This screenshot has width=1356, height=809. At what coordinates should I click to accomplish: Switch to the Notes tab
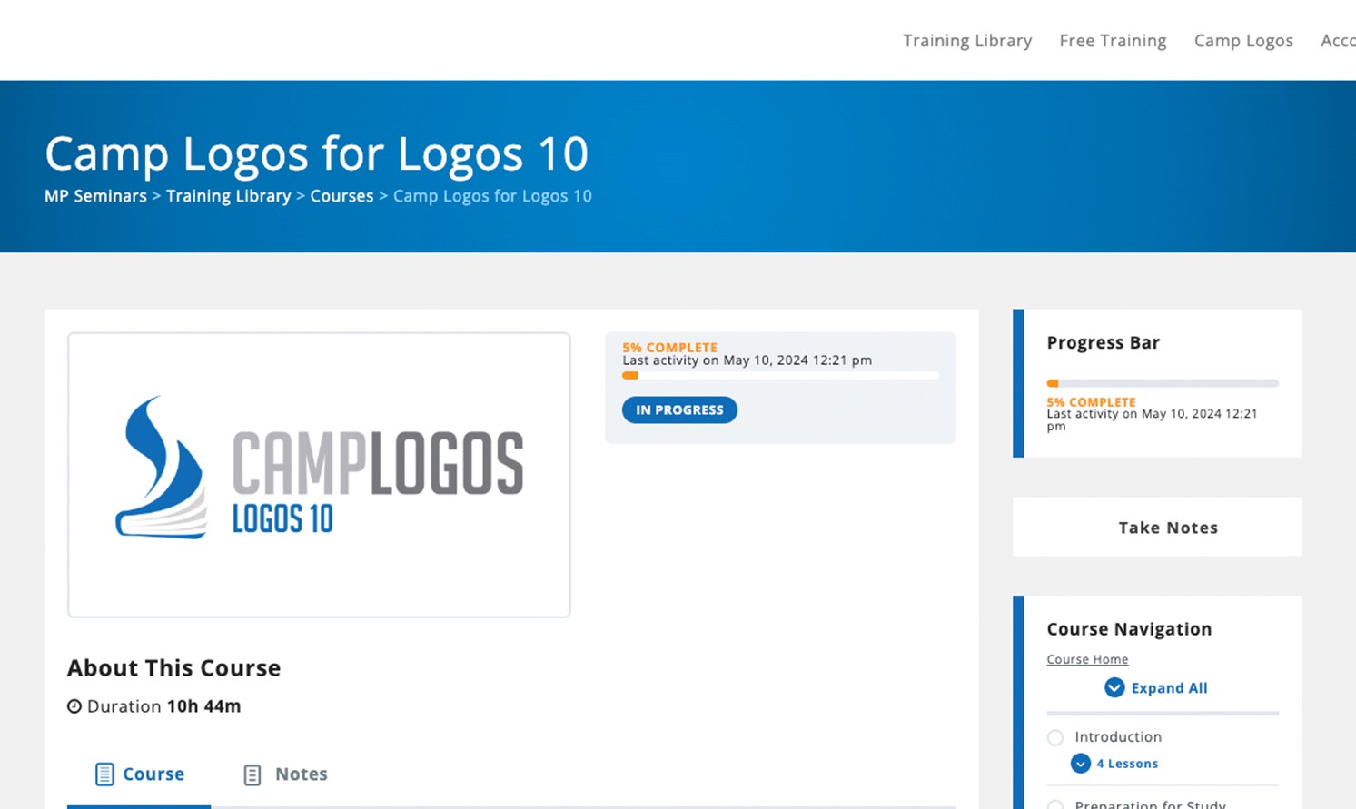[284, 774]
